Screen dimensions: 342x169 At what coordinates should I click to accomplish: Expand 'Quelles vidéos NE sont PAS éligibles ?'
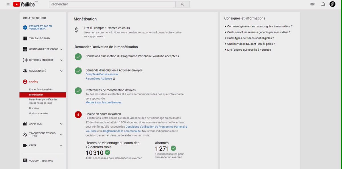pos(250,44)
